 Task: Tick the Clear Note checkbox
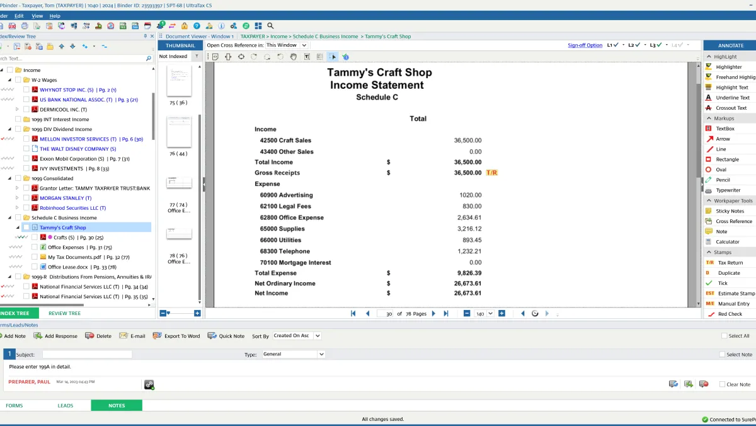click(723, 384)
